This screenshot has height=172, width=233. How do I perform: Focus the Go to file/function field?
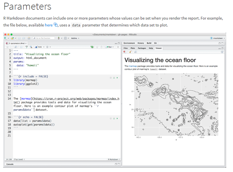[44, 38]
